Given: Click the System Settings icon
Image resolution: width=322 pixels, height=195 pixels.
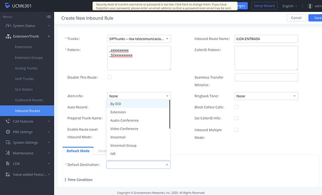Looking at the screenshot, I should coord(8,142).
